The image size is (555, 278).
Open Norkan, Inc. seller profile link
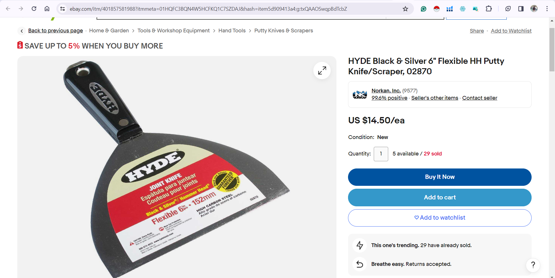point(386,91)
